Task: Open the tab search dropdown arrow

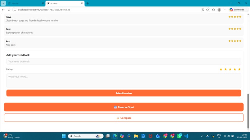Action: click(x=3, y=3)
